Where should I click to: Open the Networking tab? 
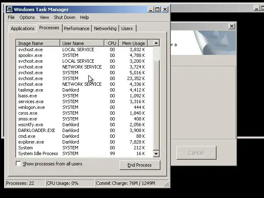coord(105,28)
